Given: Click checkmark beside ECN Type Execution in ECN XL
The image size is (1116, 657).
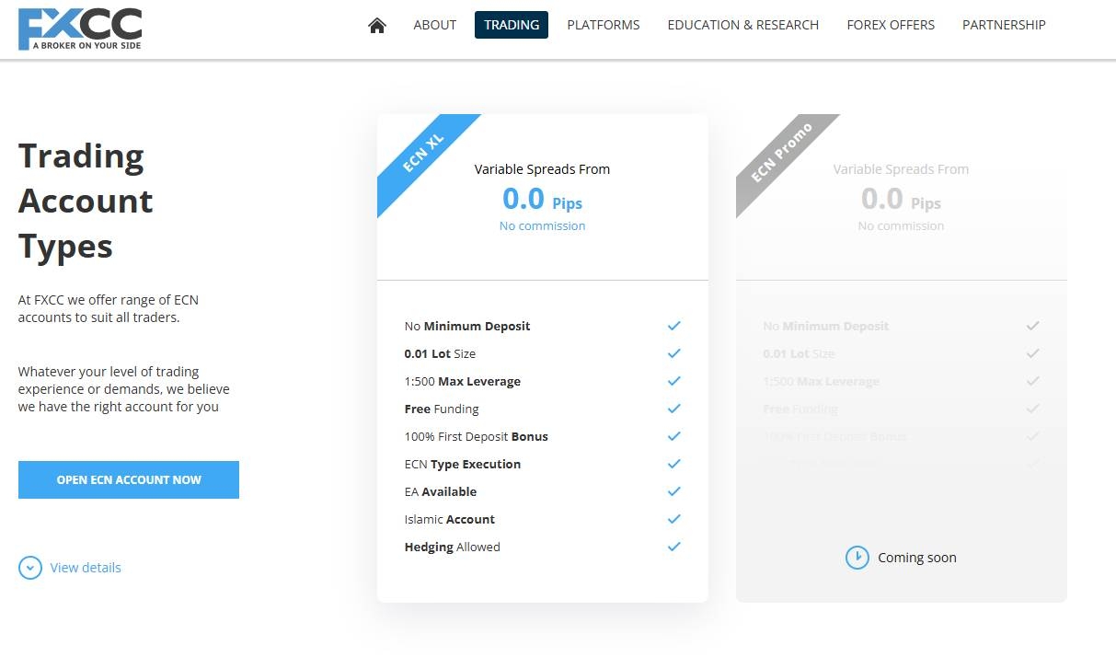Looking at the screenshot, I should click(x=674, y=464).
